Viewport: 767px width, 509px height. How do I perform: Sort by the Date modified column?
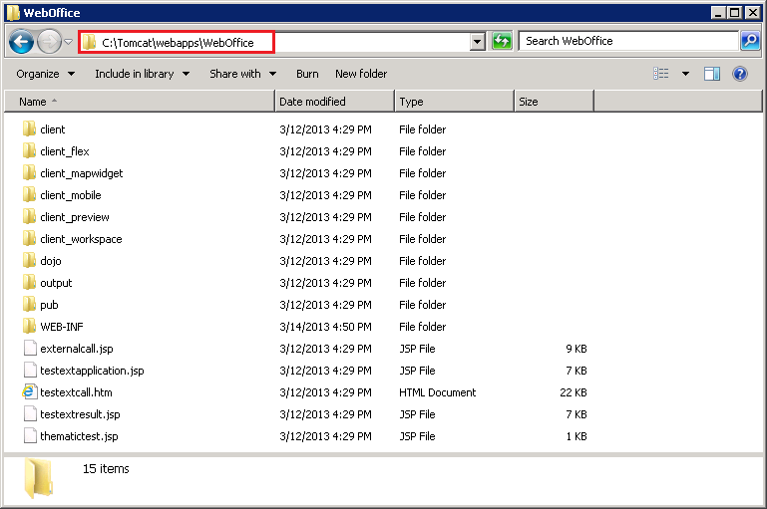tap(335, 102)
